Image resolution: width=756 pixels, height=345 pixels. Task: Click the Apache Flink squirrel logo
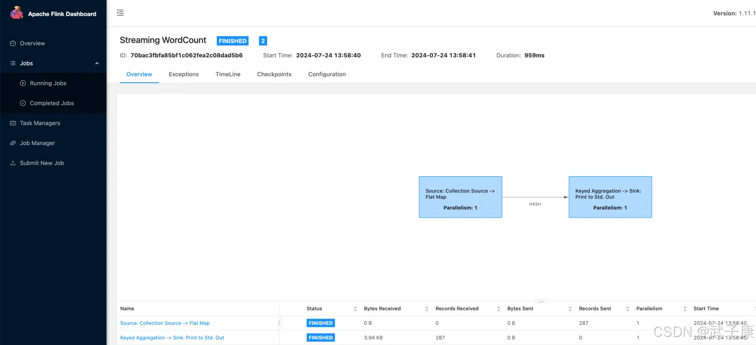[17, 13]
